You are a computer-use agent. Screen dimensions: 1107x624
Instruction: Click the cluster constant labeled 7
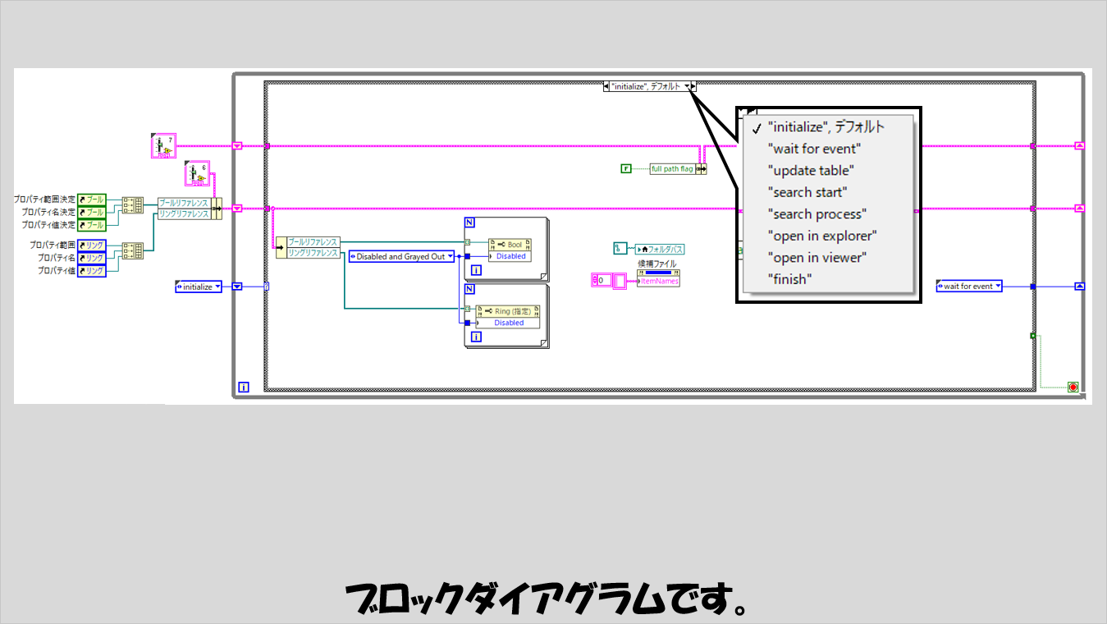pyautogui.click(x=162, y=146)
